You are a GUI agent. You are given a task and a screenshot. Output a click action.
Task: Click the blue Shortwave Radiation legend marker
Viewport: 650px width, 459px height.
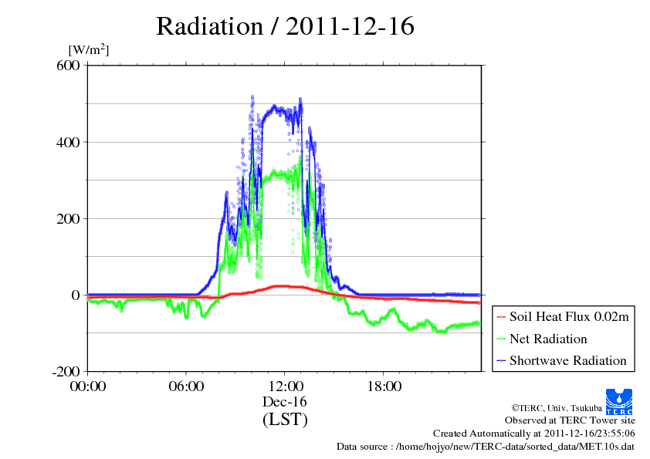[501, 361]
